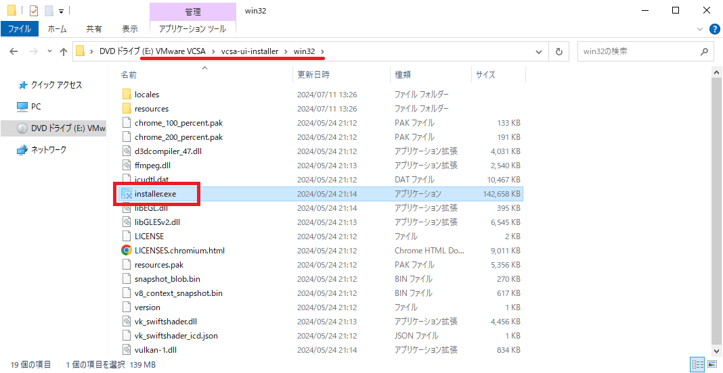Select the icudtl.dat file name
The height and width of the screenshot is (373, 723).
tap(151, 180)
